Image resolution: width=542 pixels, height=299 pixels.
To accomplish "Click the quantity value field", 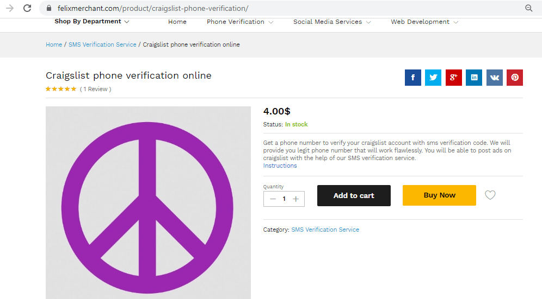I will (284, 199).
